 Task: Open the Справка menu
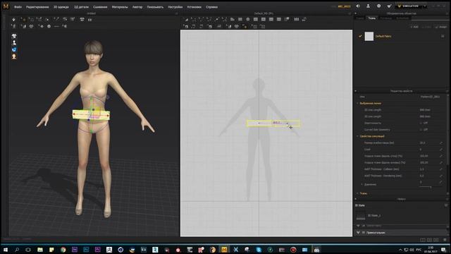pyautogui.click(x=211, y=7)
